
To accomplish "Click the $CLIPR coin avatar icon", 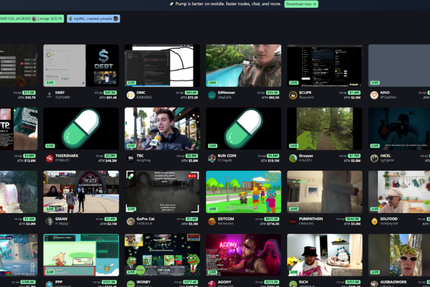I will click(x=293, y=95).
